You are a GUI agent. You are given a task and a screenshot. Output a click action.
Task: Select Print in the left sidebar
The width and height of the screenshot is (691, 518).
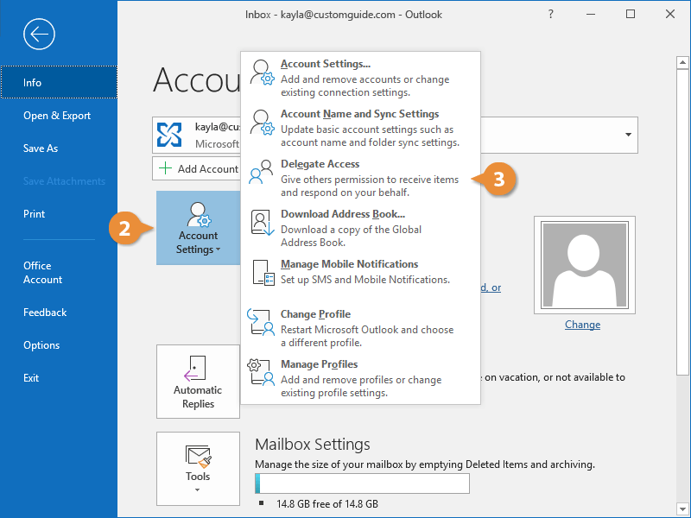point(35,214)
